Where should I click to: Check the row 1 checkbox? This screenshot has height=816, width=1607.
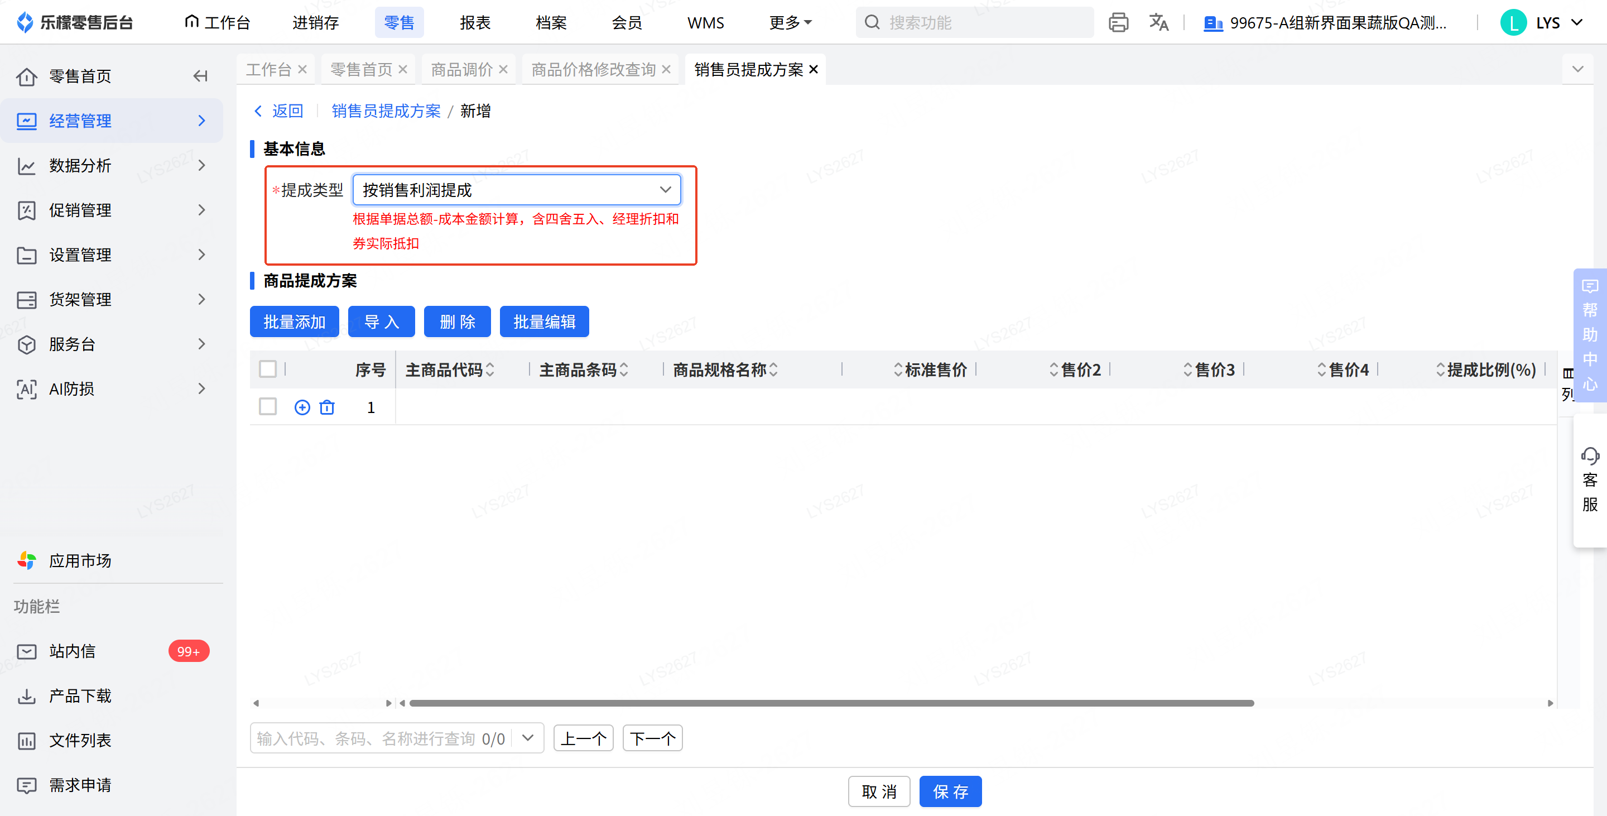[268, 407]
